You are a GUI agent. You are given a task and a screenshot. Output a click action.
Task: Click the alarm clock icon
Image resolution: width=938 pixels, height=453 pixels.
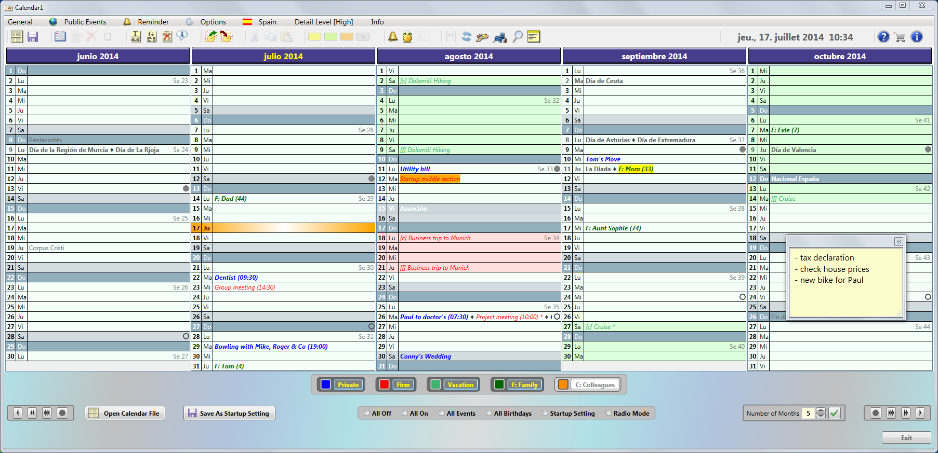(x=407, y=37)
